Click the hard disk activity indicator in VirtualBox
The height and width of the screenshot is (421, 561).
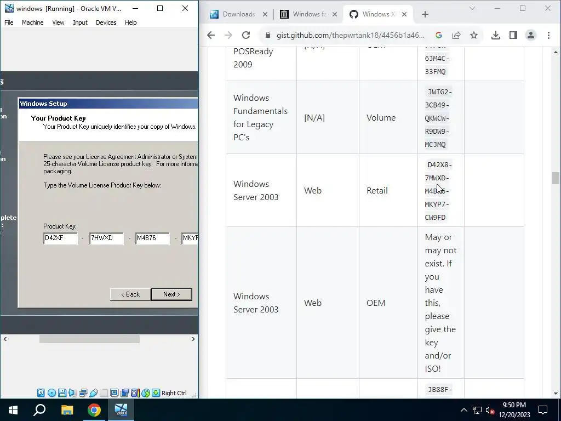pos(41,392)
